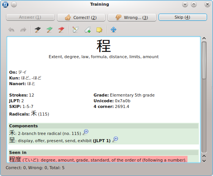
Task: Click 'Grade: Elementary 5th grade' text
Action: [x=124, y=95]
